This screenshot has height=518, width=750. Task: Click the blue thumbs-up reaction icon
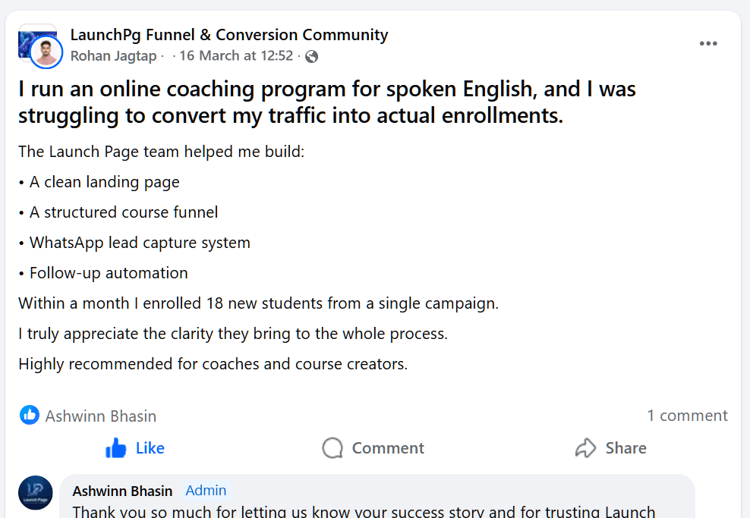point(29,415)
